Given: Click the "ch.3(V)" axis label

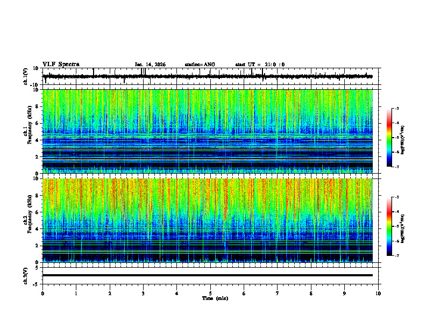Looking at the screenshot, I should (26, 276).
